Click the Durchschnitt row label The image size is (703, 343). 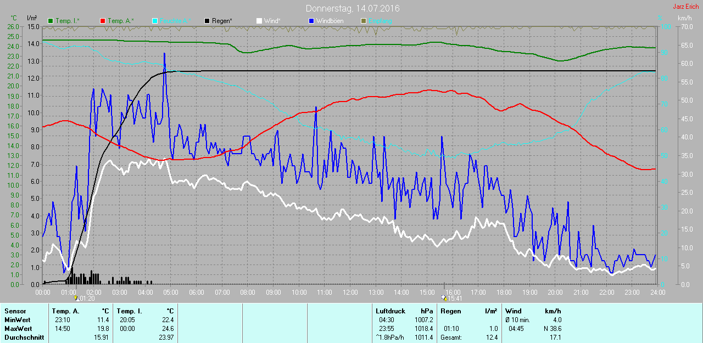(x=24, y=338)
